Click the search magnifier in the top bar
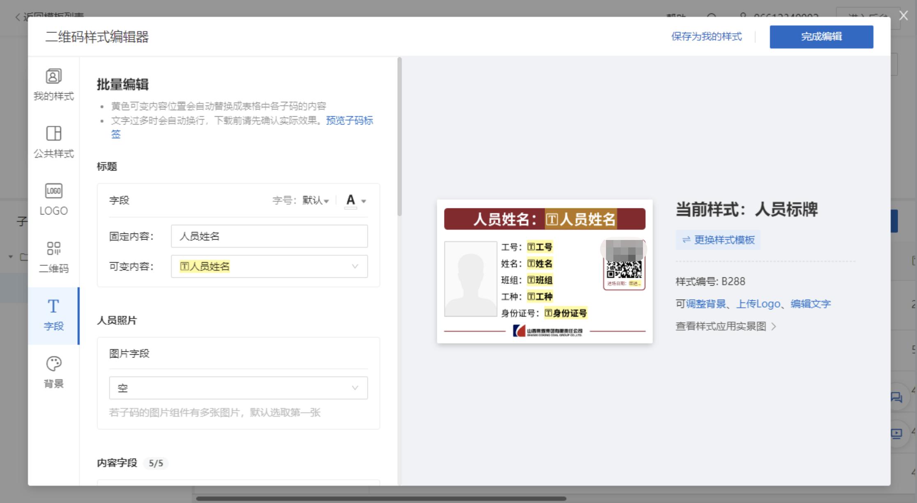The image size is (917, 503). point(712,17)
